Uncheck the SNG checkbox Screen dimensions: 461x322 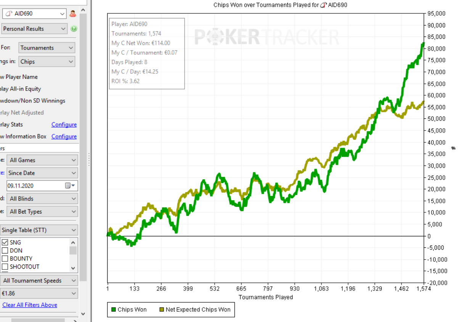(5, 242)
